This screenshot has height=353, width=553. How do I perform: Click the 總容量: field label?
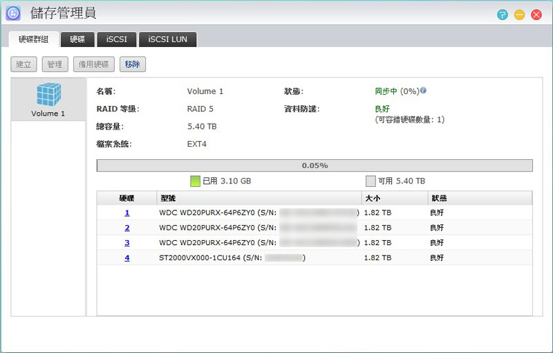(x=110, y=127)
